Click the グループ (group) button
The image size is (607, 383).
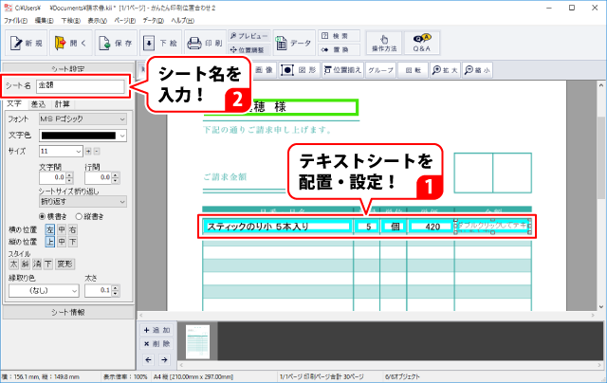click(x=380, y=70)
